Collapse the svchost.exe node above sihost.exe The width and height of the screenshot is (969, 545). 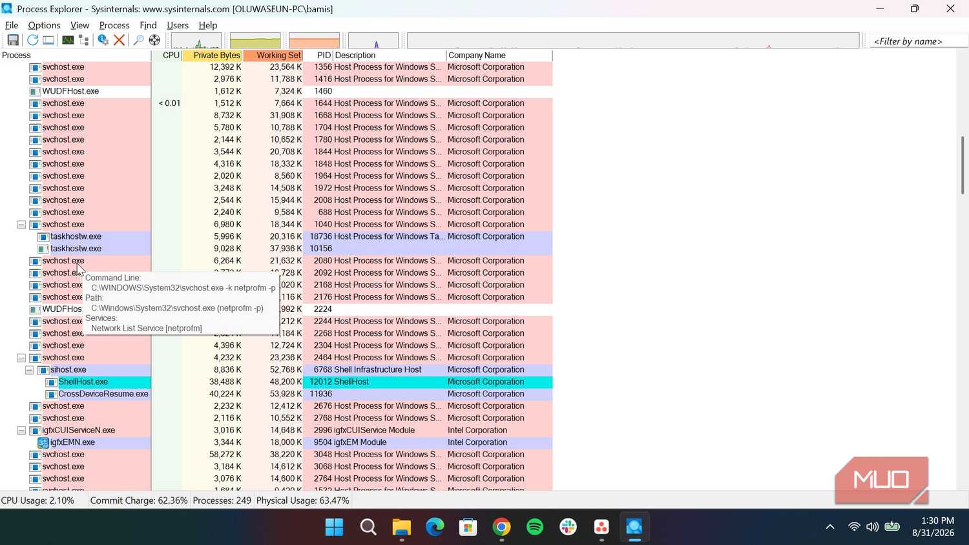point(21,358)
